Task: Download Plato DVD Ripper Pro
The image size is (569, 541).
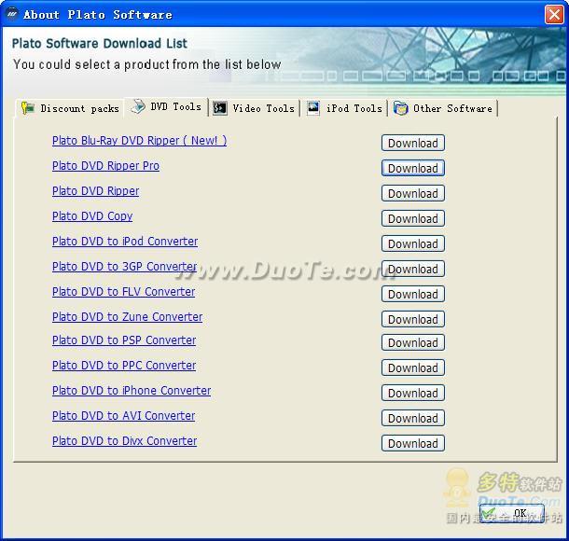Action: tap(413, 168)
